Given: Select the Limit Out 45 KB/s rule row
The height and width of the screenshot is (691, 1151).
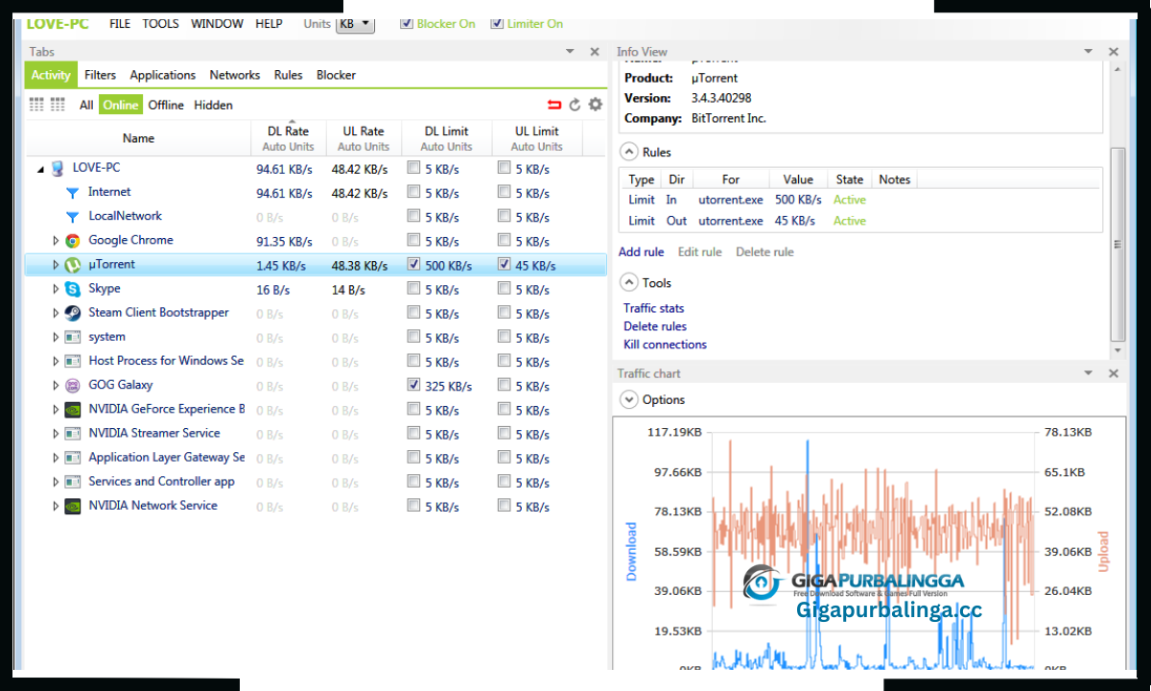Looking at the screenshot, I should [860, 221].
